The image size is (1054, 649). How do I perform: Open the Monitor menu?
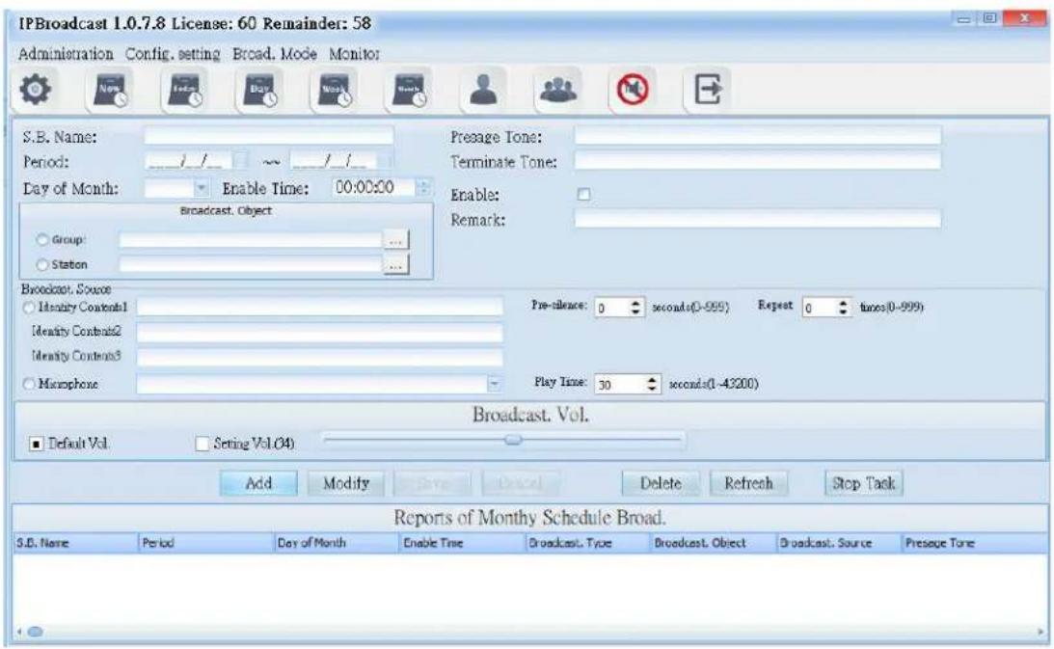pos(354,54)
